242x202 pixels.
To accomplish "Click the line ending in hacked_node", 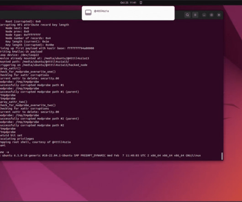I will [x=44, y=65].
